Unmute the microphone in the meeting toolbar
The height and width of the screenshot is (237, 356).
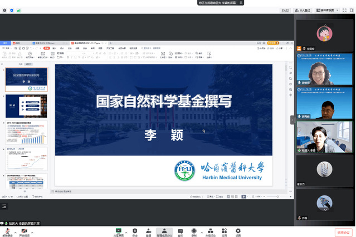(8, 230)
